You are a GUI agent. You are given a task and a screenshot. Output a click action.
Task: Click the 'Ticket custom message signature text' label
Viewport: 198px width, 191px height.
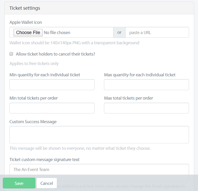45,160
